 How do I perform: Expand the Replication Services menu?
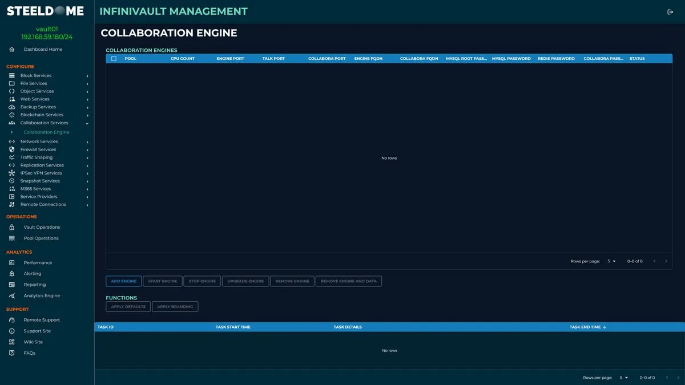pos(87,165)
